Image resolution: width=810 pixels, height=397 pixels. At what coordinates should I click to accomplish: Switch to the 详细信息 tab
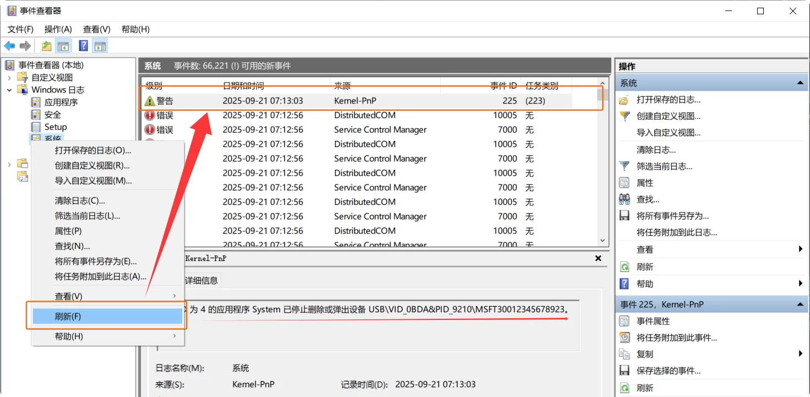point(201,280)
